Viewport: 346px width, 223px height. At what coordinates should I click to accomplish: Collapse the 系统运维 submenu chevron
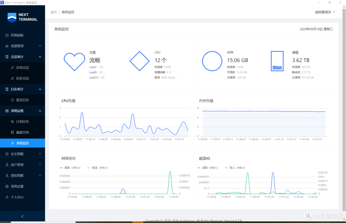pyautogui.click(x=40, y=111)
